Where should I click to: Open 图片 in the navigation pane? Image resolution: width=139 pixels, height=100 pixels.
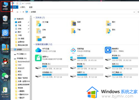[x=18, y=32]
